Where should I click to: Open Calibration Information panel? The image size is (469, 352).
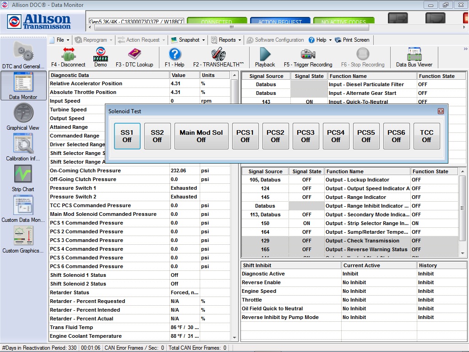tap(23, 146)
